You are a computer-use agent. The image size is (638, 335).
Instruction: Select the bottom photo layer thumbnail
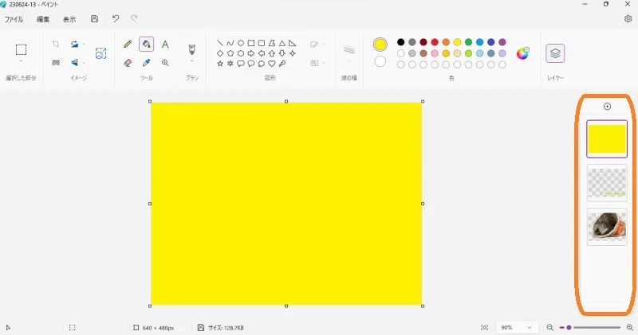tap(607, 227)
